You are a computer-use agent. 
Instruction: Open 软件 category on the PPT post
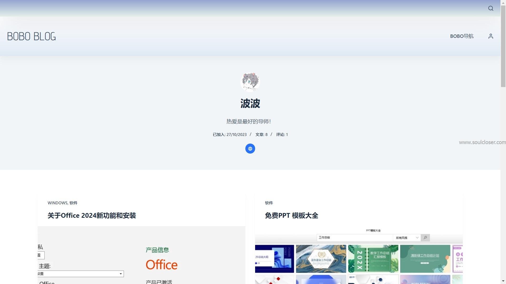point(269,203)
